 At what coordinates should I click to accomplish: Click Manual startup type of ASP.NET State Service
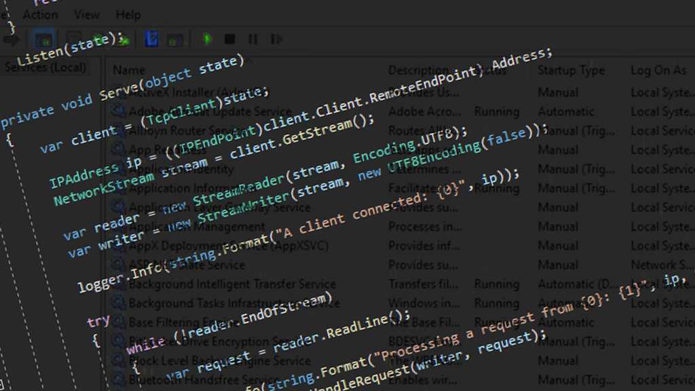point(558,265)
